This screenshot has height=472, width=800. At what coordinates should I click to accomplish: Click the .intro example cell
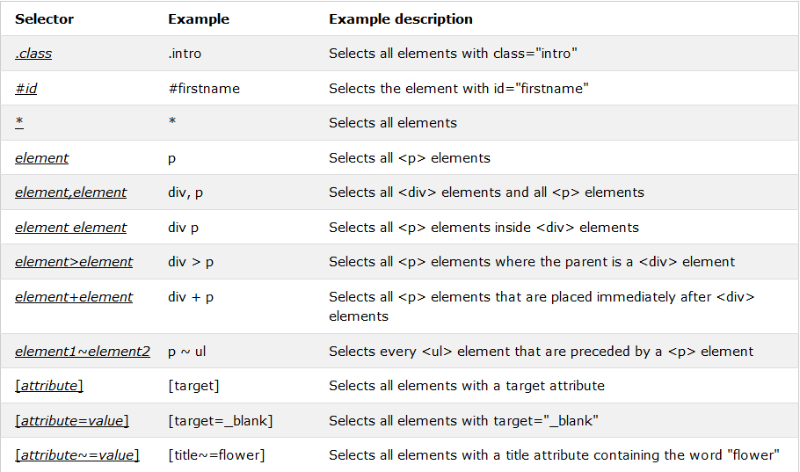185,54
